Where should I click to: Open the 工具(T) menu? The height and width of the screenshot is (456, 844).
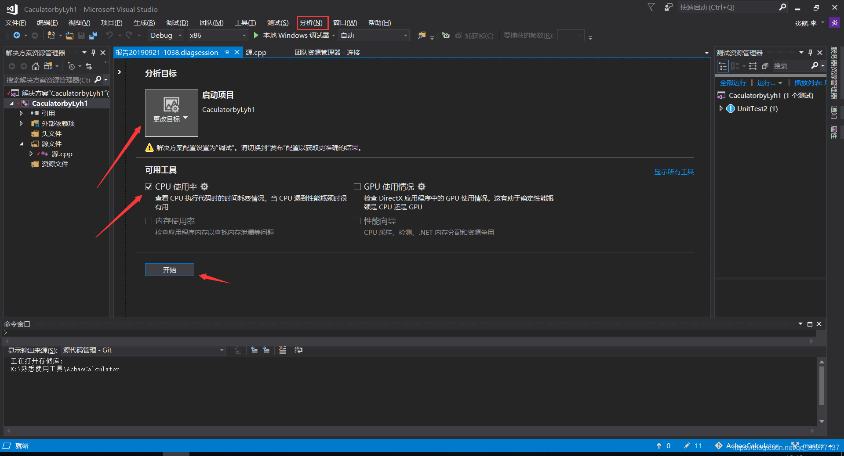(x=245, y=22)
